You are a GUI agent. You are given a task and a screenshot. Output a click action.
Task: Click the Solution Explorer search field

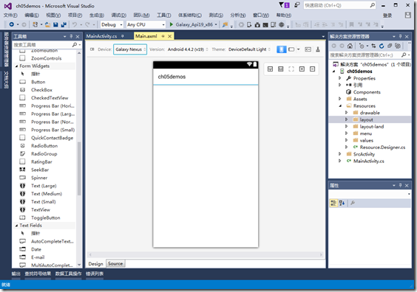pyautogui.click(x=366, y=55)
